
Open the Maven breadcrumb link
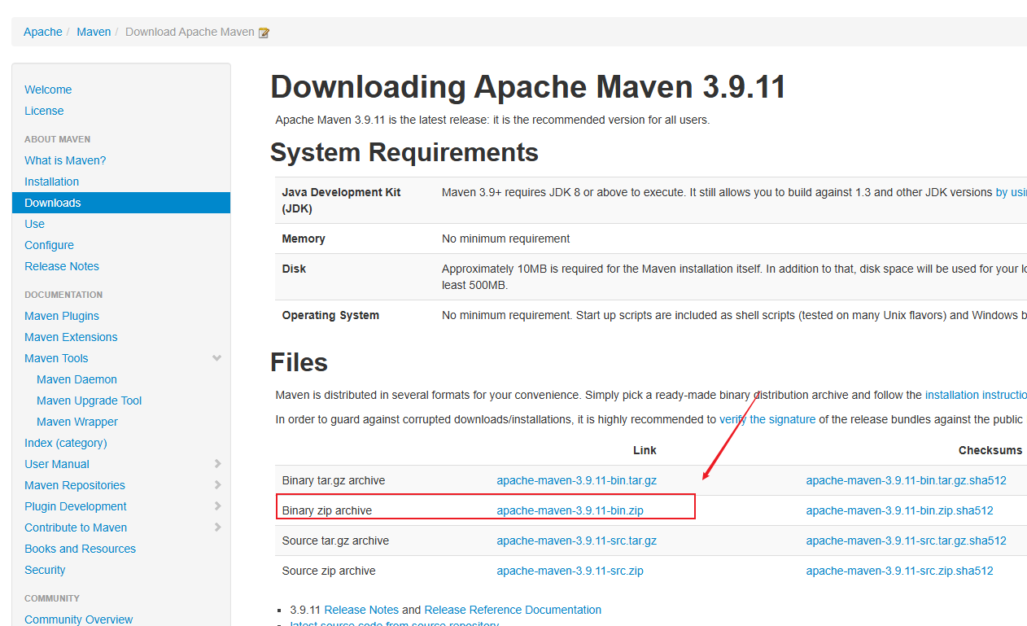pyautogui.click(x=94, y=32)
